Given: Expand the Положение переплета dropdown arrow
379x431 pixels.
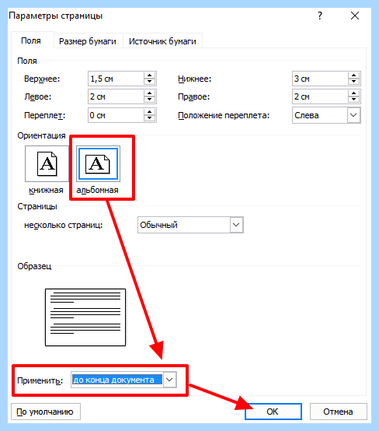Looking at the screenshot, I should point(353,115).
